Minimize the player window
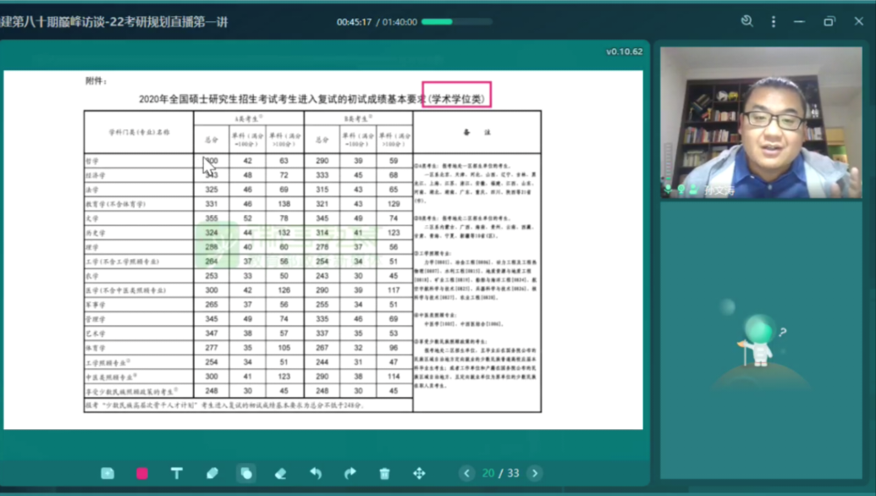 [x=800, y=21]
